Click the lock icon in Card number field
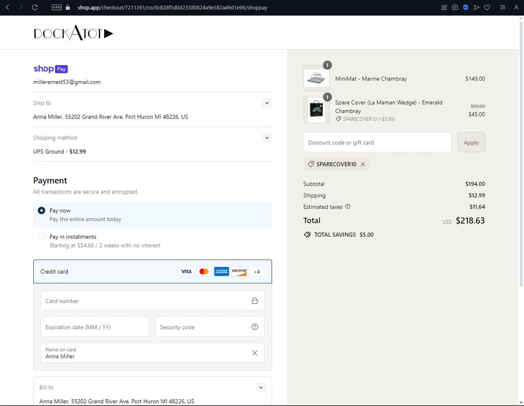Viewport: 524px width, 406px height. click(255, 301)
